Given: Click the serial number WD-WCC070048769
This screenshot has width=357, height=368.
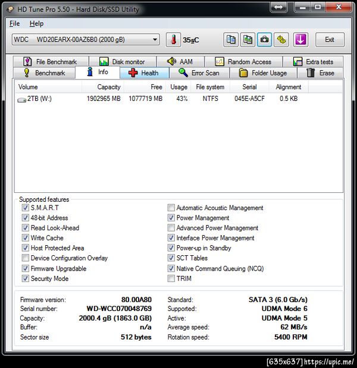Looking at the screenshot, I should (x=119, y=309).
